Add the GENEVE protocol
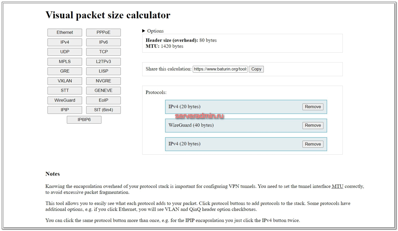Screen dimensions: 398x231 pyautogui.click(x=103, y=90)
